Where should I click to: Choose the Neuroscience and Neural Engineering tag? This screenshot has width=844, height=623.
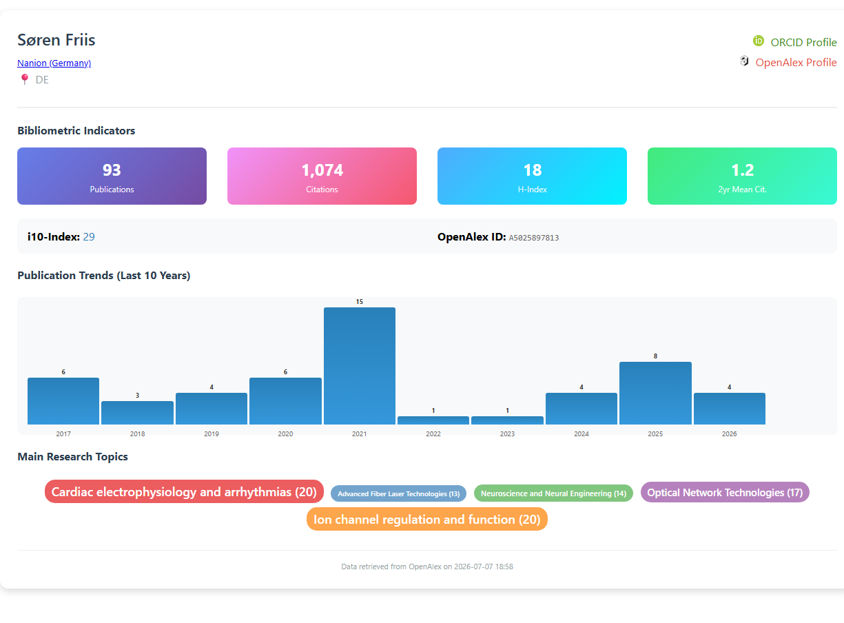pyautogui.click(x=553, y=493)
